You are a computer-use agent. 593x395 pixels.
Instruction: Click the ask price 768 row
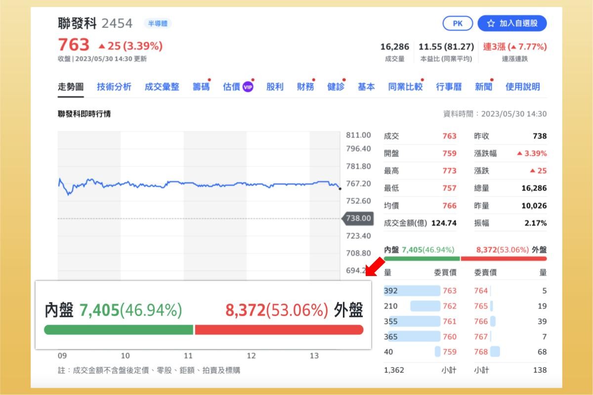click(x=510, y=352)
